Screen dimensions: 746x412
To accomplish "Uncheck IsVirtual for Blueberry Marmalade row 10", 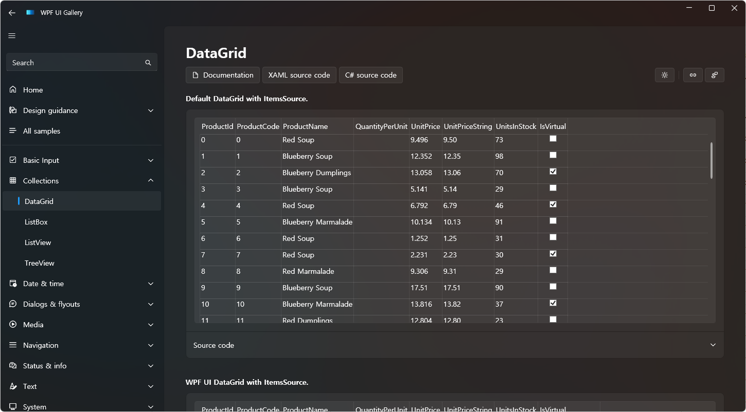I will tap(553, 303).
